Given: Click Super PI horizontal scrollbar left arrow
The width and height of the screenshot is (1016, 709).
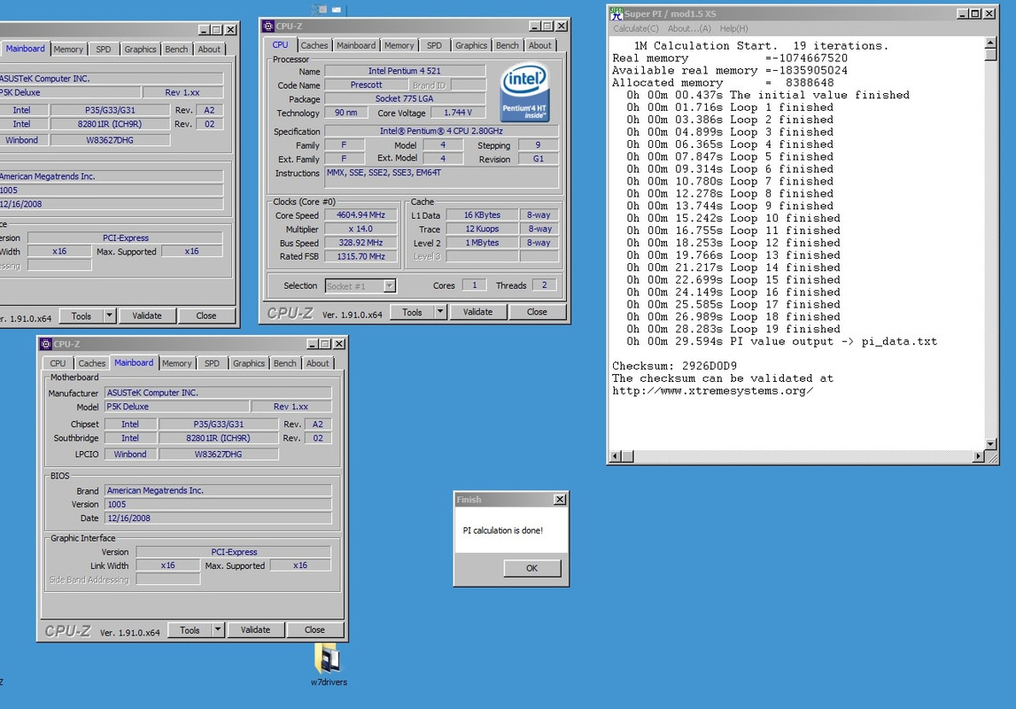Looking at the screenshot, I should point(616,456).
